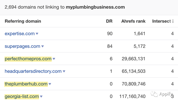
Task: Click the Referring domain column header
Action: coord(23,21)
